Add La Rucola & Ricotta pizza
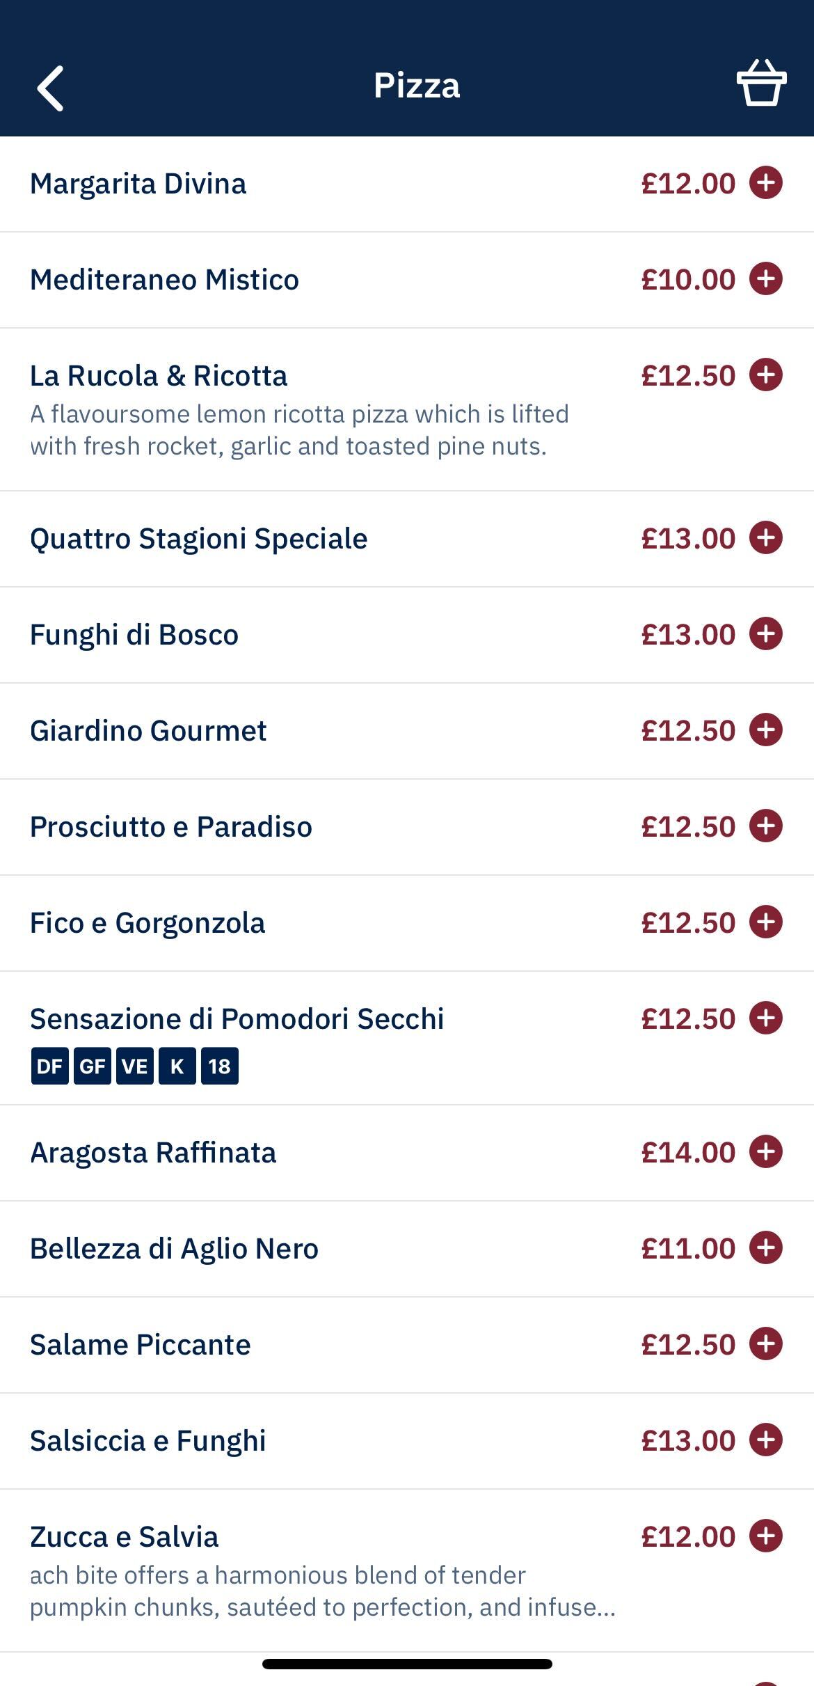The width and height of the screenshot is (814, 1686). pyautogui.click(x=765, y=375)
